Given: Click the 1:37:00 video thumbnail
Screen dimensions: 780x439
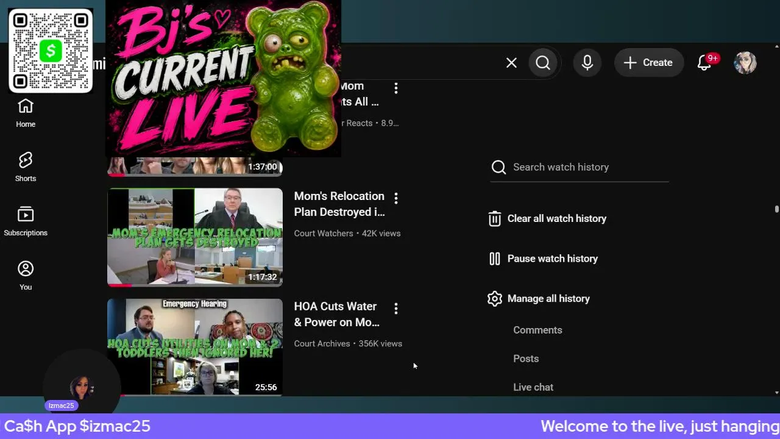Looking at the screenshot, I should (195, 166).
